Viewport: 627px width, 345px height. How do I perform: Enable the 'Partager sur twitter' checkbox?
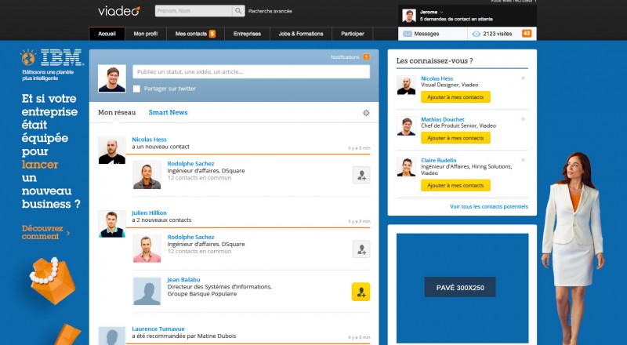point(136,89)
